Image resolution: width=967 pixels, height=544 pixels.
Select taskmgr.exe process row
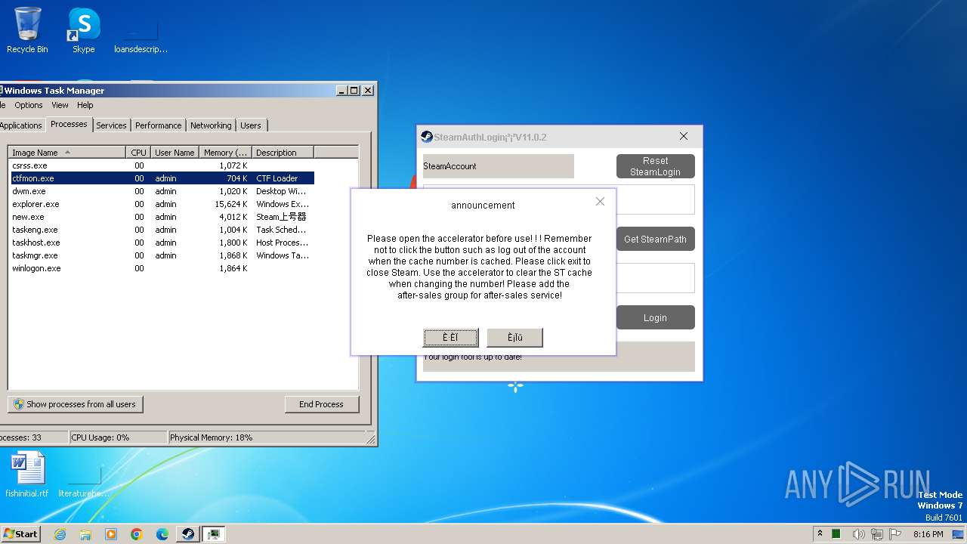pyautogui.click(x=161, y=255)
